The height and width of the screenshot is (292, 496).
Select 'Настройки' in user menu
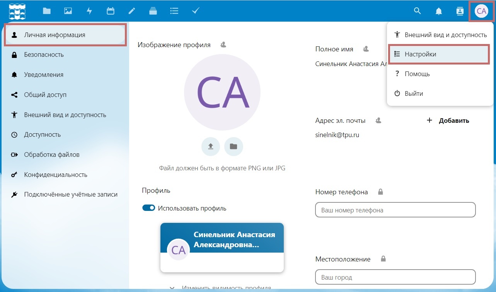coord(439,54)
